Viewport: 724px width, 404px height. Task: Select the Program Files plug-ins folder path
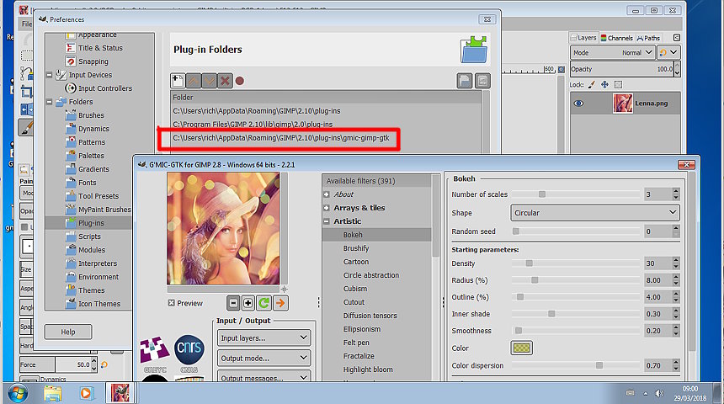coord(253,125)
